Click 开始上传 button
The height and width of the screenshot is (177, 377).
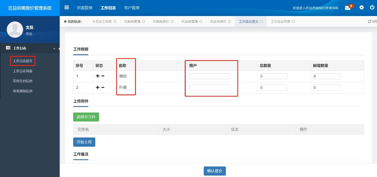click(84, 142)
